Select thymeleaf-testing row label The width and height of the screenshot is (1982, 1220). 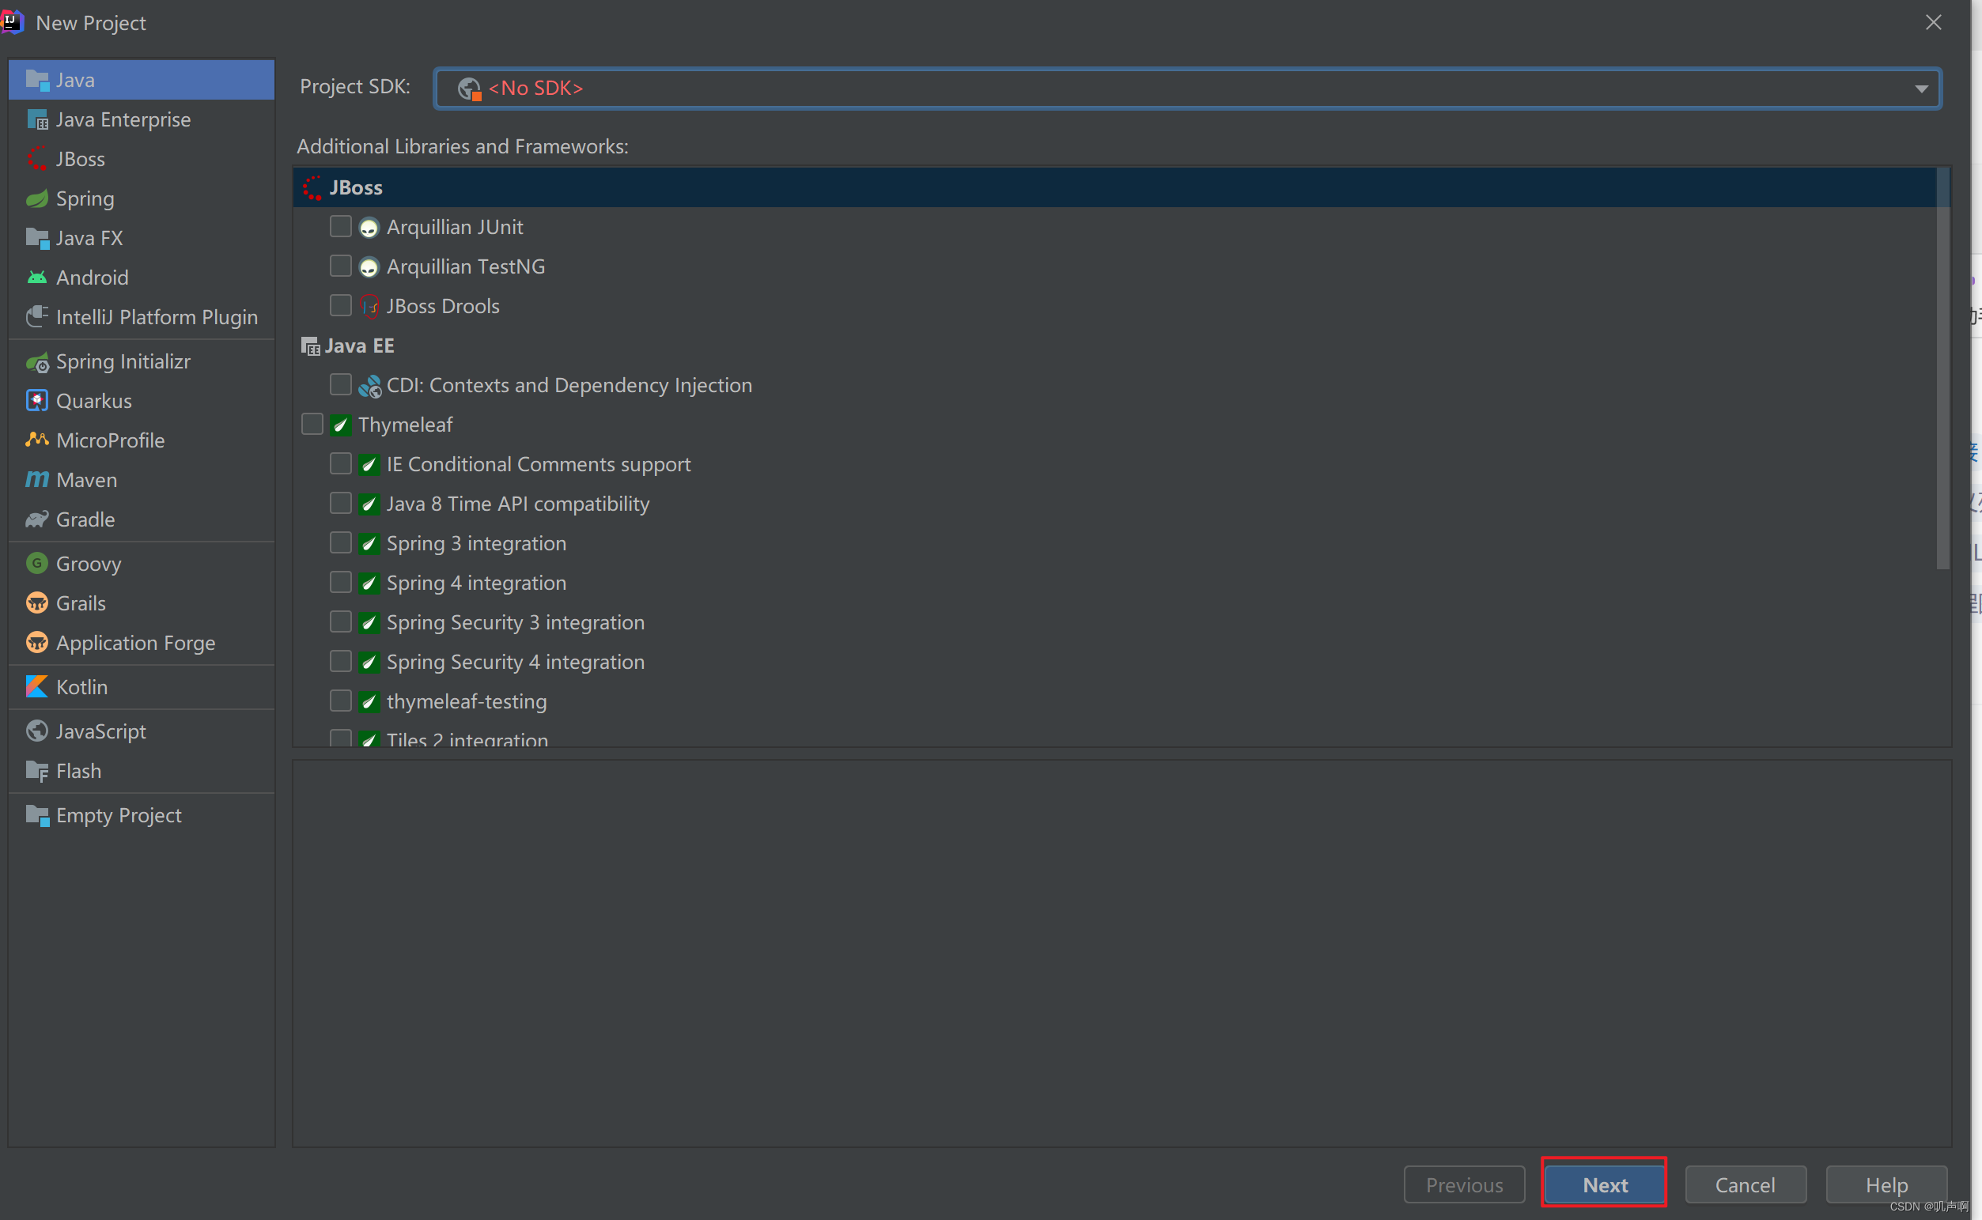467,701
